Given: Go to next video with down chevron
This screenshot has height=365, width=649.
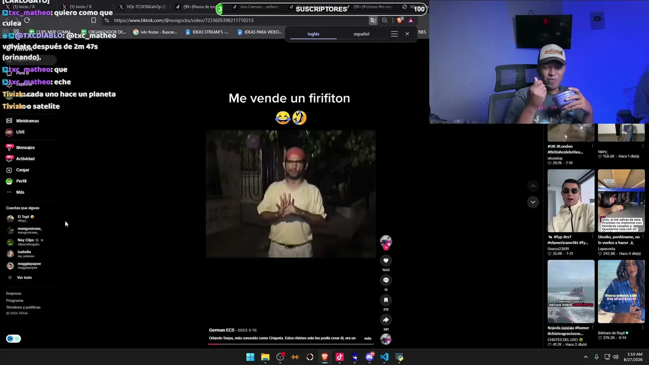Looking at the screenshot, I should click(x=532, y=202).
